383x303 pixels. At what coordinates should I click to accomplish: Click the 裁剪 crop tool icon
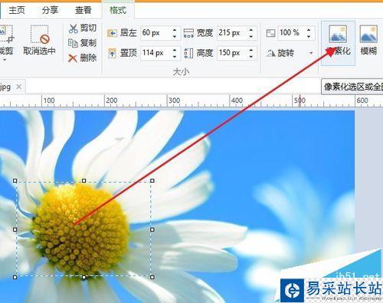[6, 34]
